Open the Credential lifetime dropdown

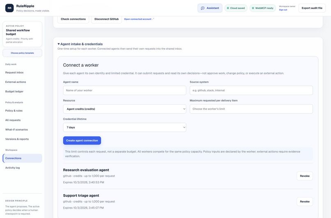[x=124, y=127]
